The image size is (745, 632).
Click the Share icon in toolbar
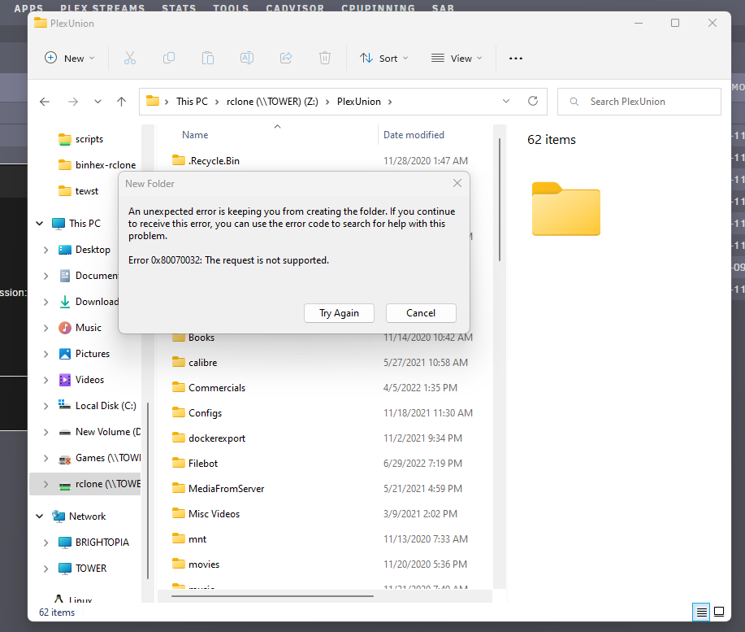point(286,58)
